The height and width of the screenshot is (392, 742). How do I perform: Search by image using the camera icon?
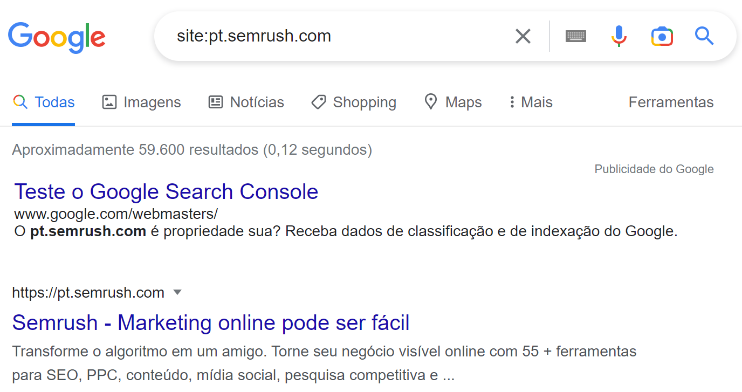[662, 36]
